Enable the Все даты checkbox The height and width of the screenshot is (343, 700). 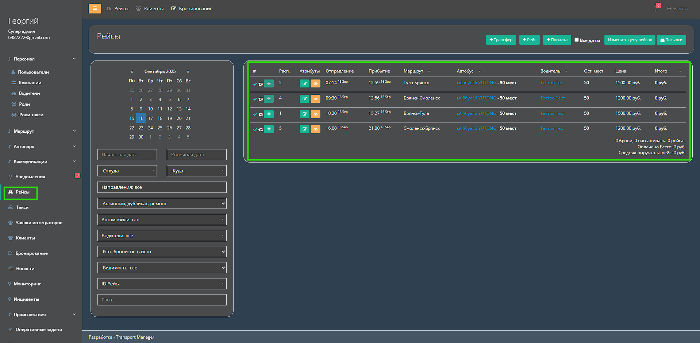pyautogui.click(x=577, y=40)
